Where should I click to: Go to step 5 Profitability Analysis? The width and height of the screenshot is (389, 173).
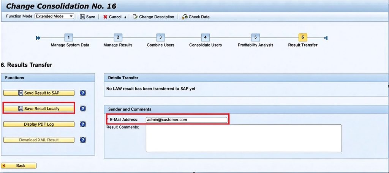coord(255,37)
